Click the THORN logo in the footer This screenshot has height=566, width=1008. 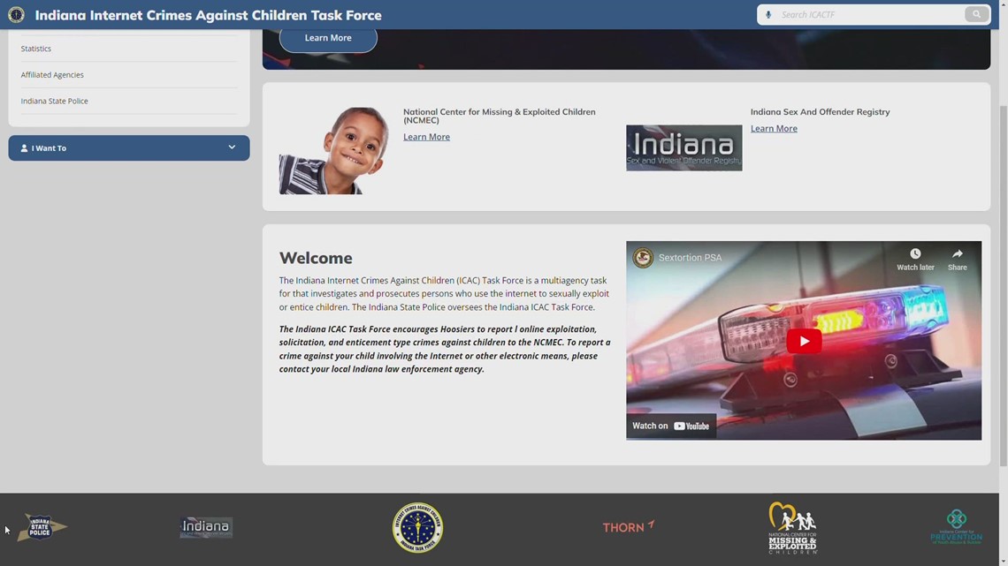628,527
